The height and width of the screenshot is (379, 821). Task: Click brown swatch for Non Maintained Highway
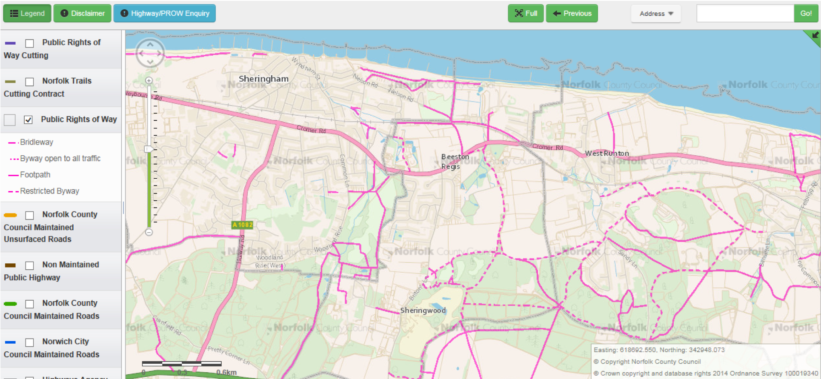click(x=10, y=265)
